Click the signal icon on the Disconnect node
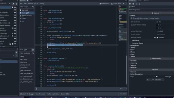The width and height of the screenshot is (174, 98). tap(13, 36)
